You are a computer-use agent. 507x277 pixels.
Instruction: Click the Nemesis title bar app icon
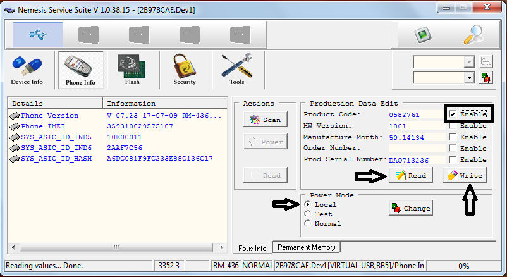pos(9,10)
